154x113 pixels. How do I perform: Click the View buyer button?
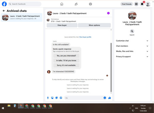[x=62, y=25]
